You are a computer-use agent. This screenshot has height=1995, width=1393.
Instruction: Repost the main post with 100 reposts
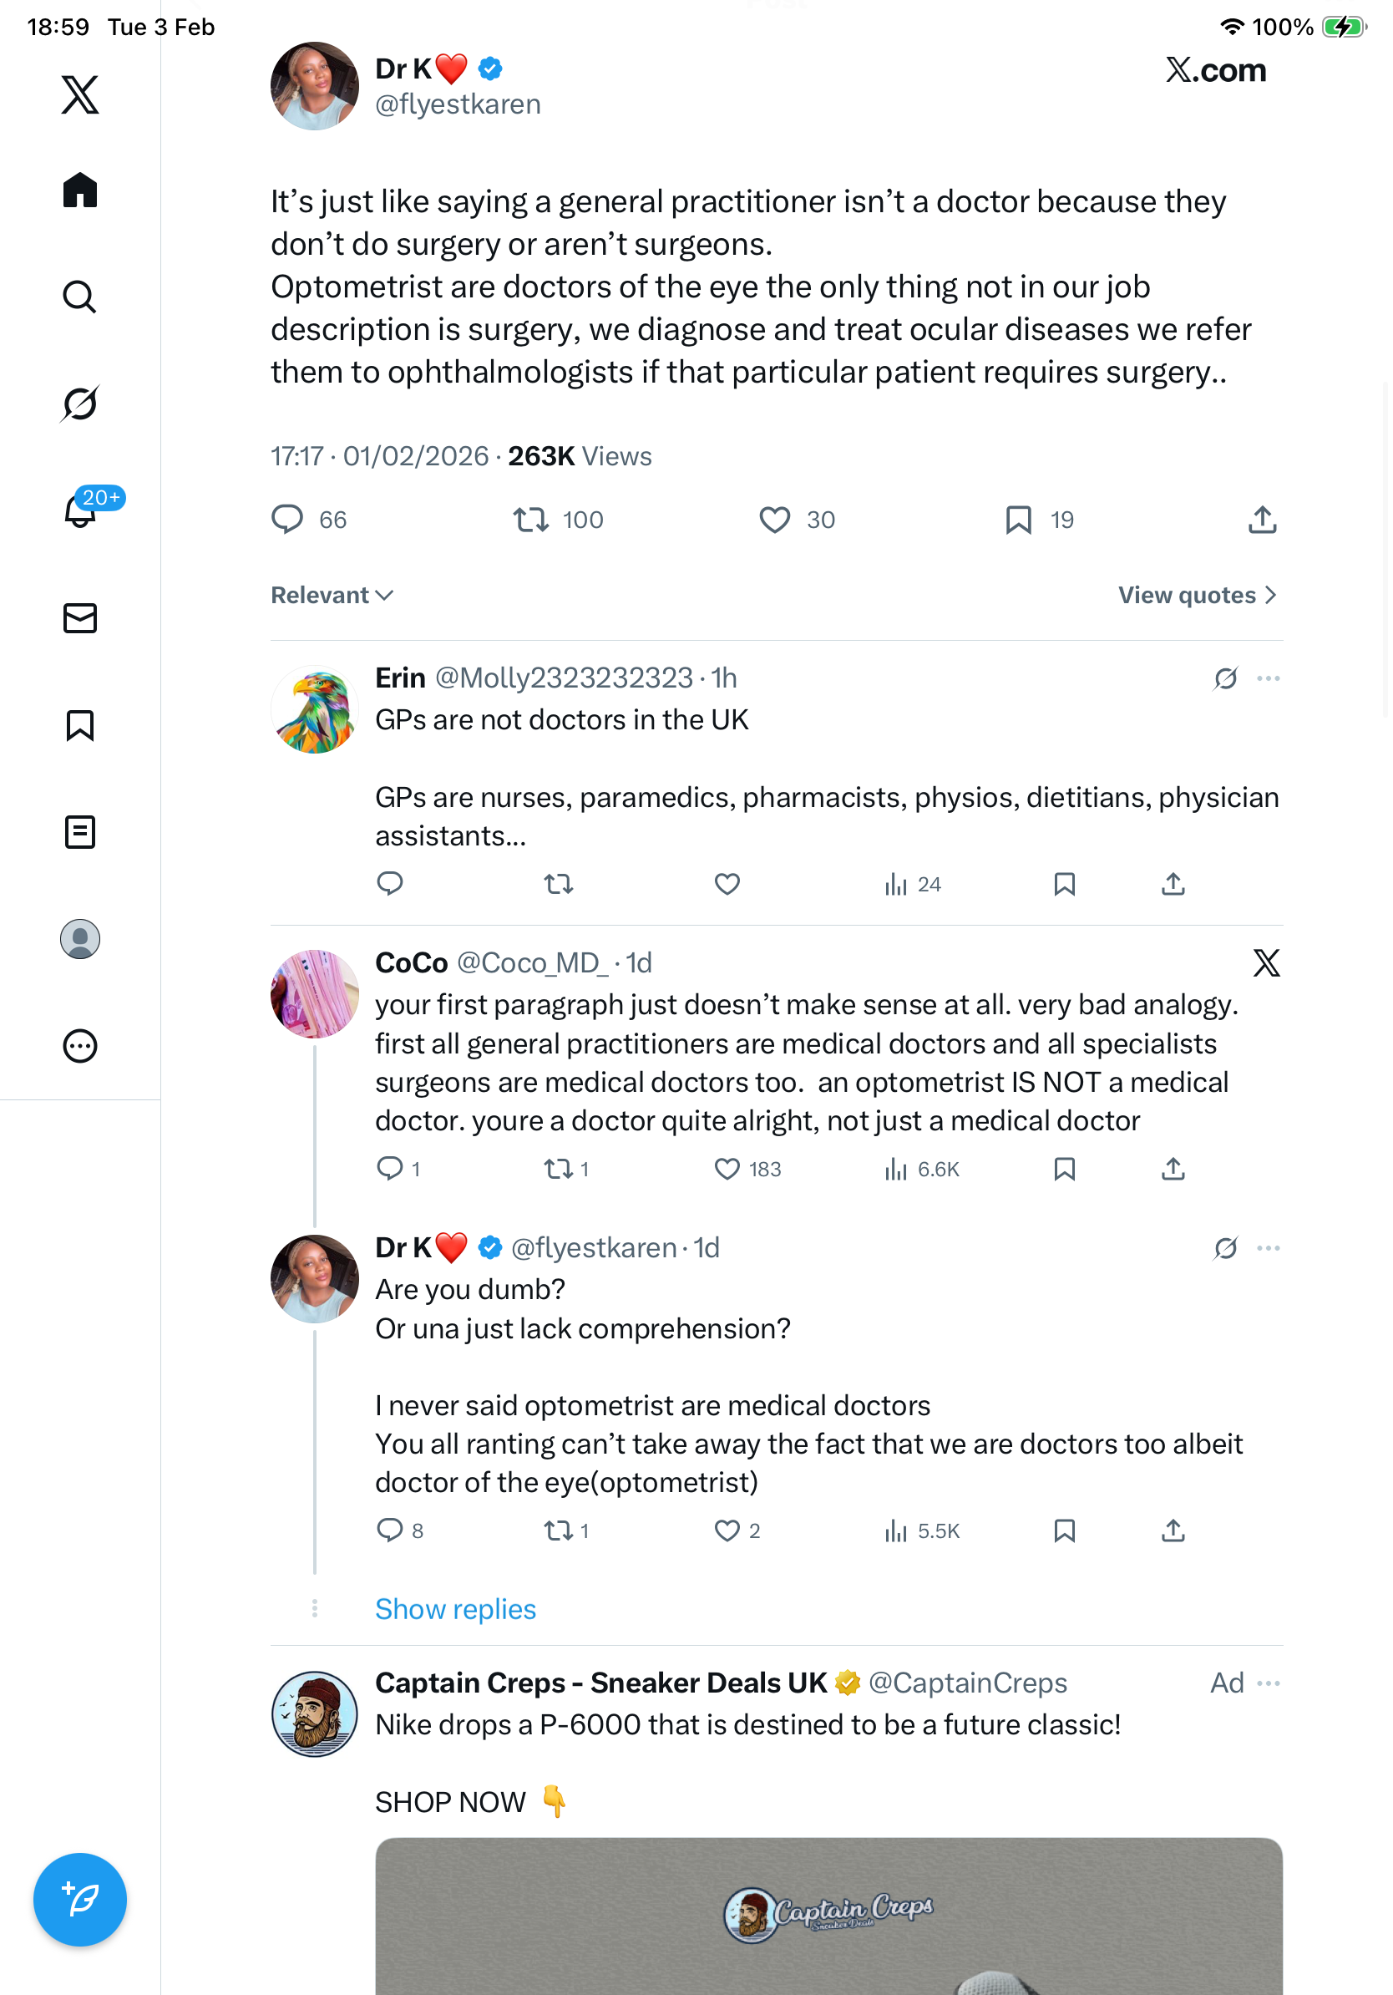click(x=529, y=520)
